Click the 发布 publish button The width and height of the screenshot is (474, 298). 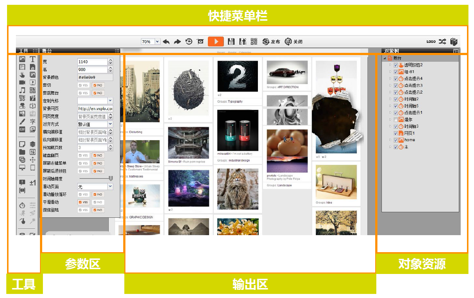(x=271, y=42)
